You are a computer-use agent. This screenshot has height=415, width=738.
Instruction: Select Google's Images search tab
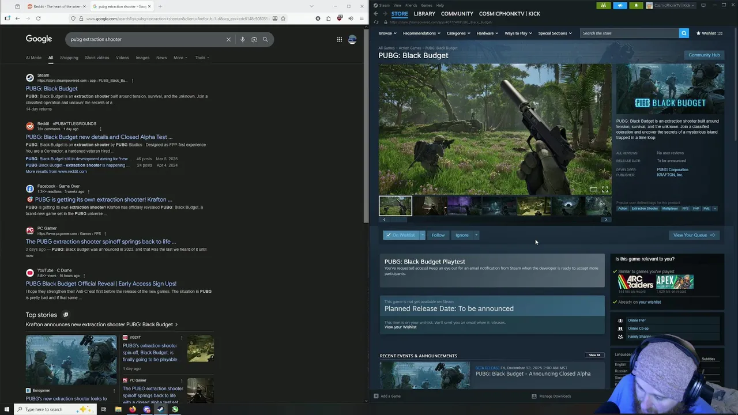point(142,58)
